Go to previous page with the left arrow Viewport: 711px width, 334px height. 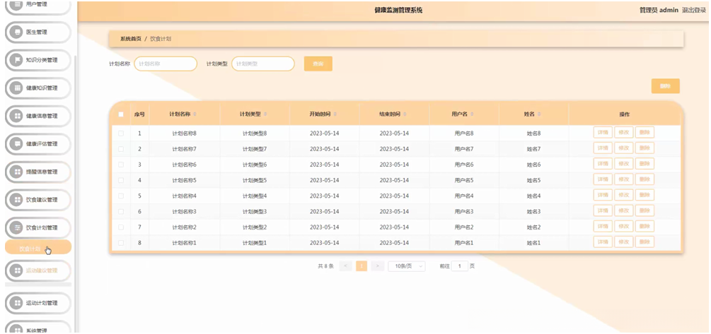(x=345, y=266)
